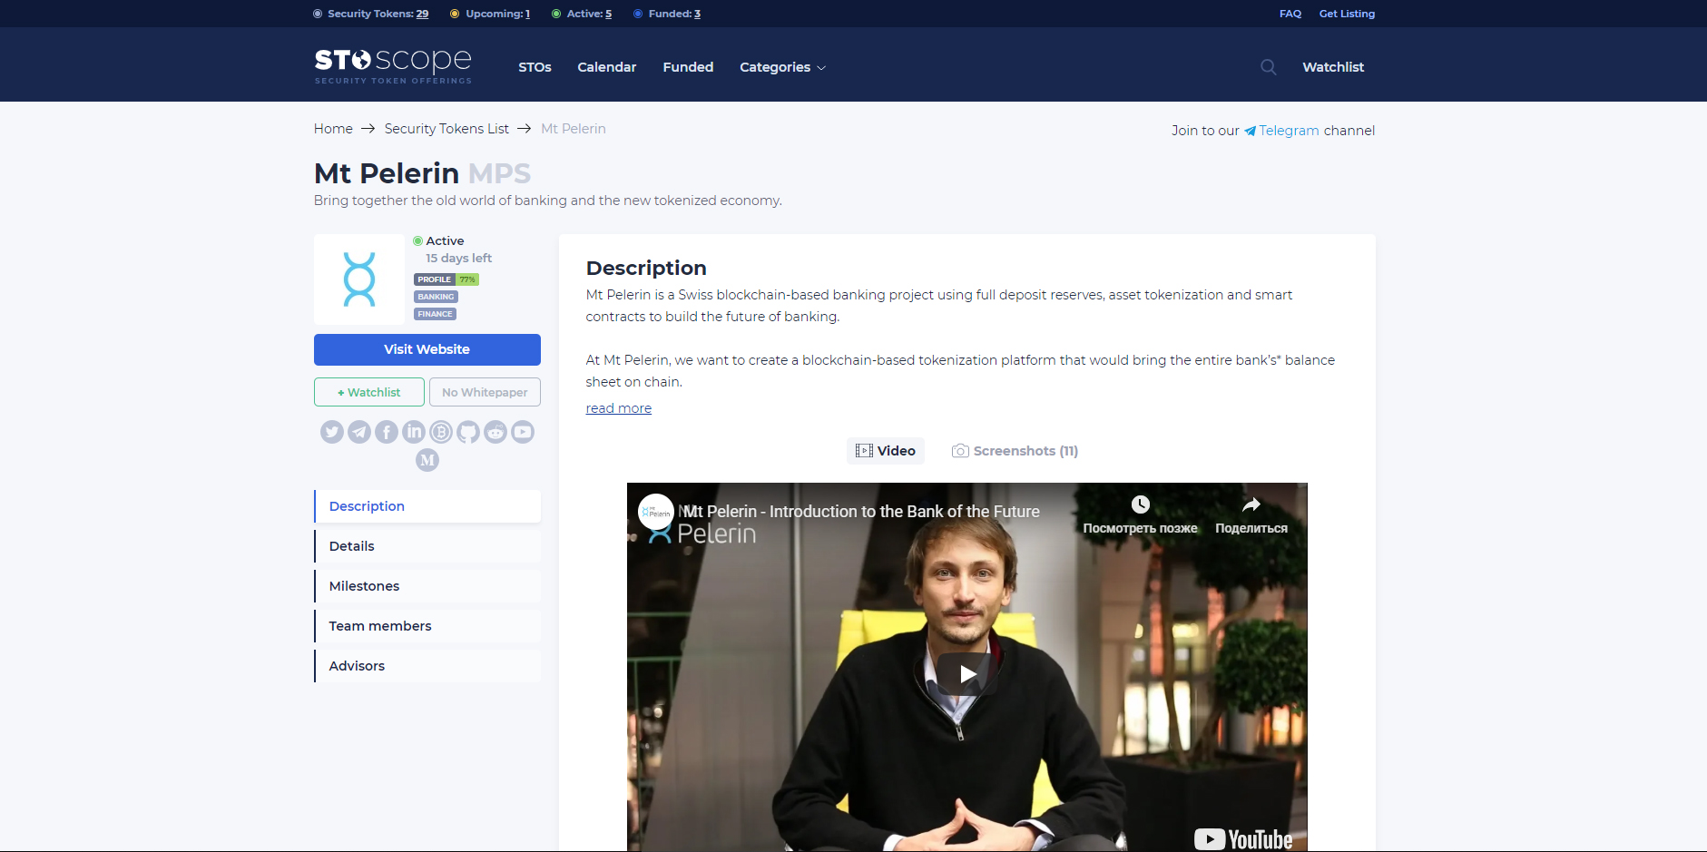Open the Facebook social icon

click(x=387, y=432)
